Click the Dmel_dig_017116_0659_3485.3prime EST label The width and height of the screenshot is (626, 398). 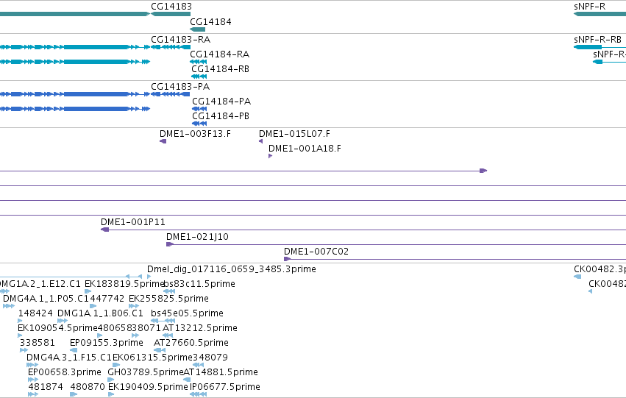coord(232,269)
